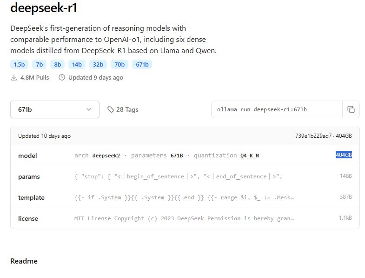Open the 28 Tags link
Image resolution: width=365 pixels, height=278 pixels.
[127, 109]
